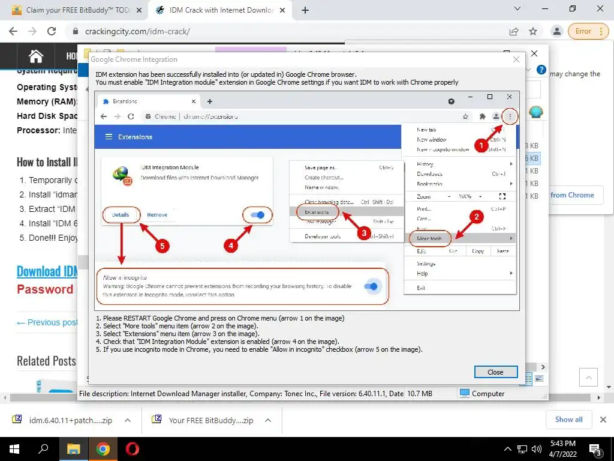
Task: Switch to Chrome on the taskbar
Action: (x=103, y=449)
